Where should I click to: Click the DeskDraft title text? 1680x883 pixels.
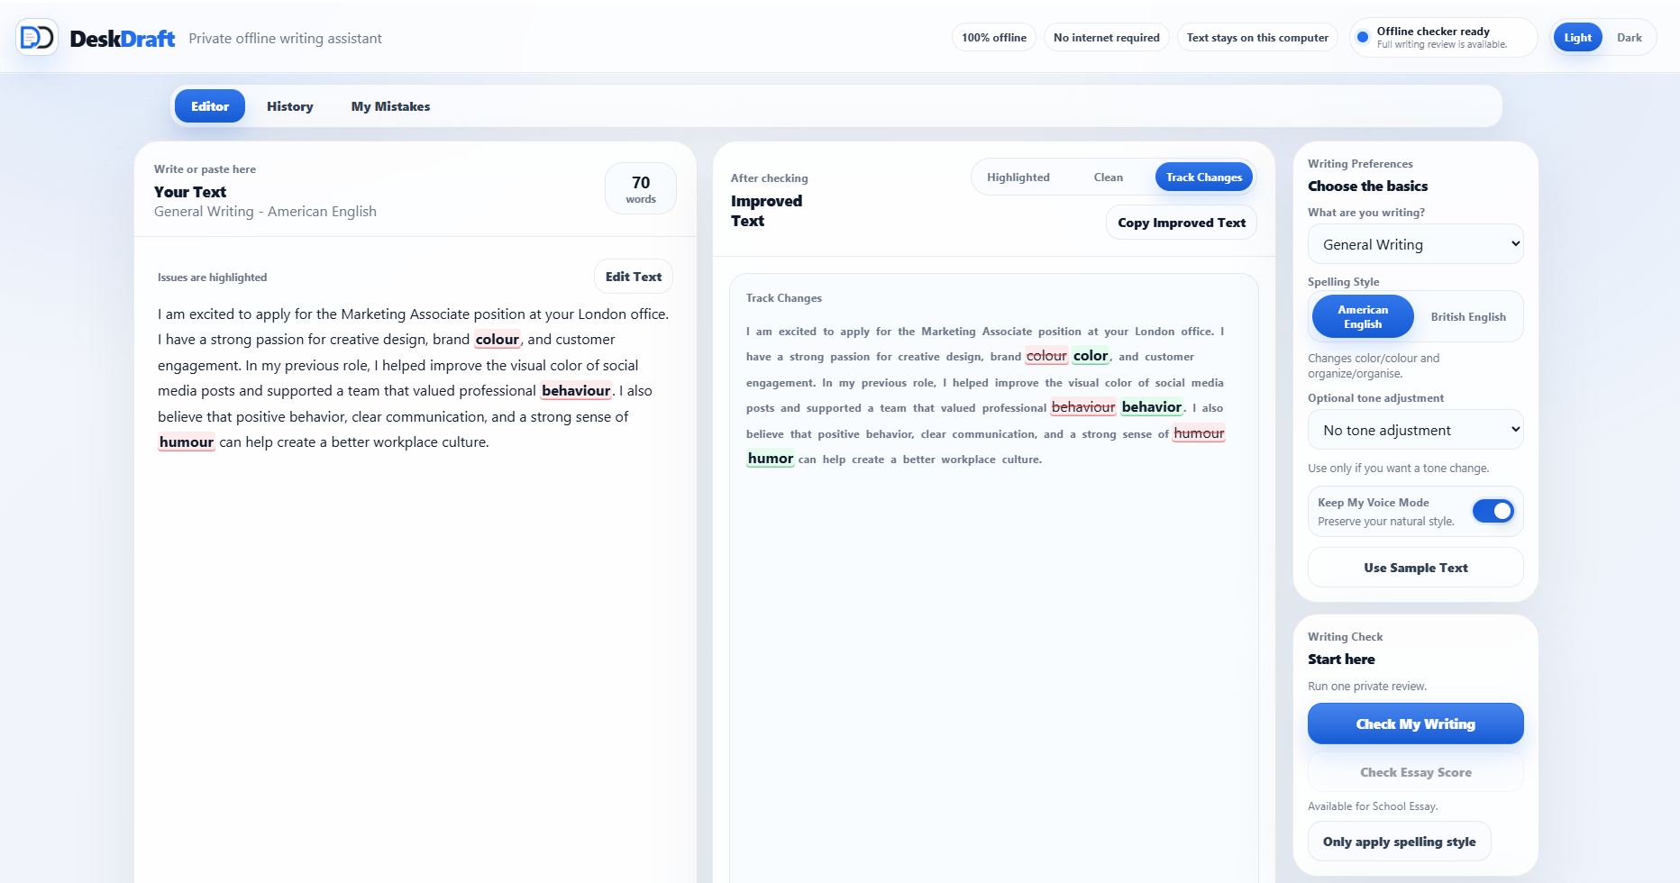(123, 39)
